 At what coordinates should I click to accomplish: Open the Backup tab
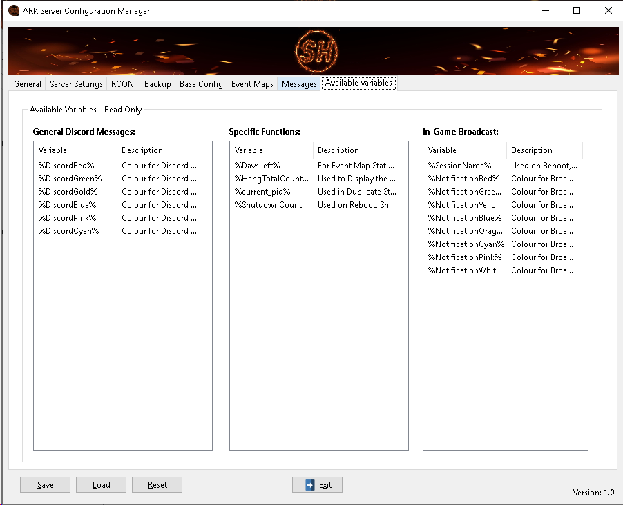157,84
